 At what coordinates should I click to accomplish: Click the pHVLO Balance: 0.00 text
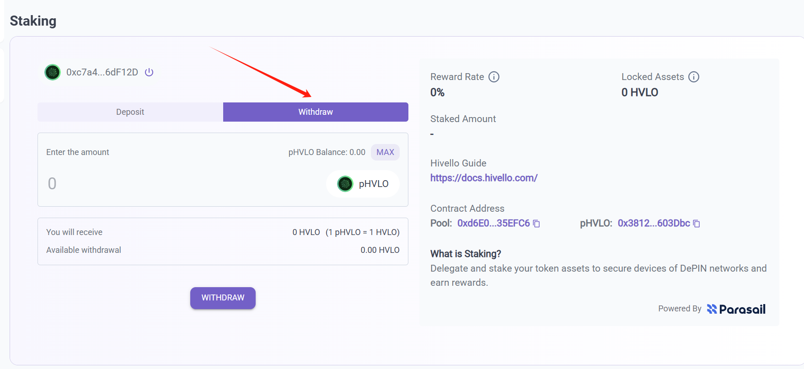pyautogui.click(x=327, y=152)
